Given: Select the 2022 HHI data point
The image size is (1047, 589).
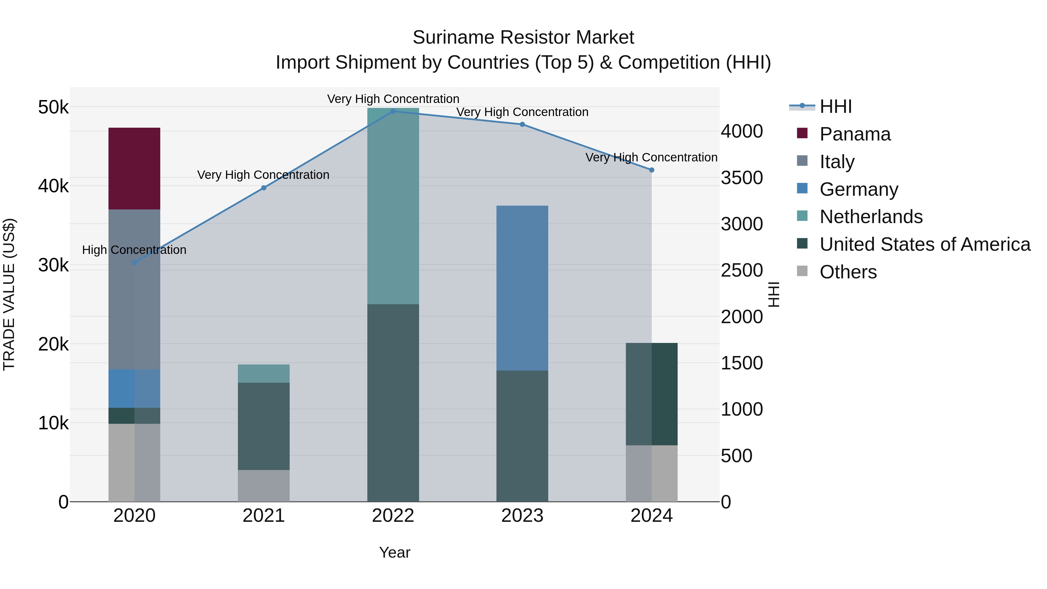Looking at the screenshot, I should pos(393,111).
